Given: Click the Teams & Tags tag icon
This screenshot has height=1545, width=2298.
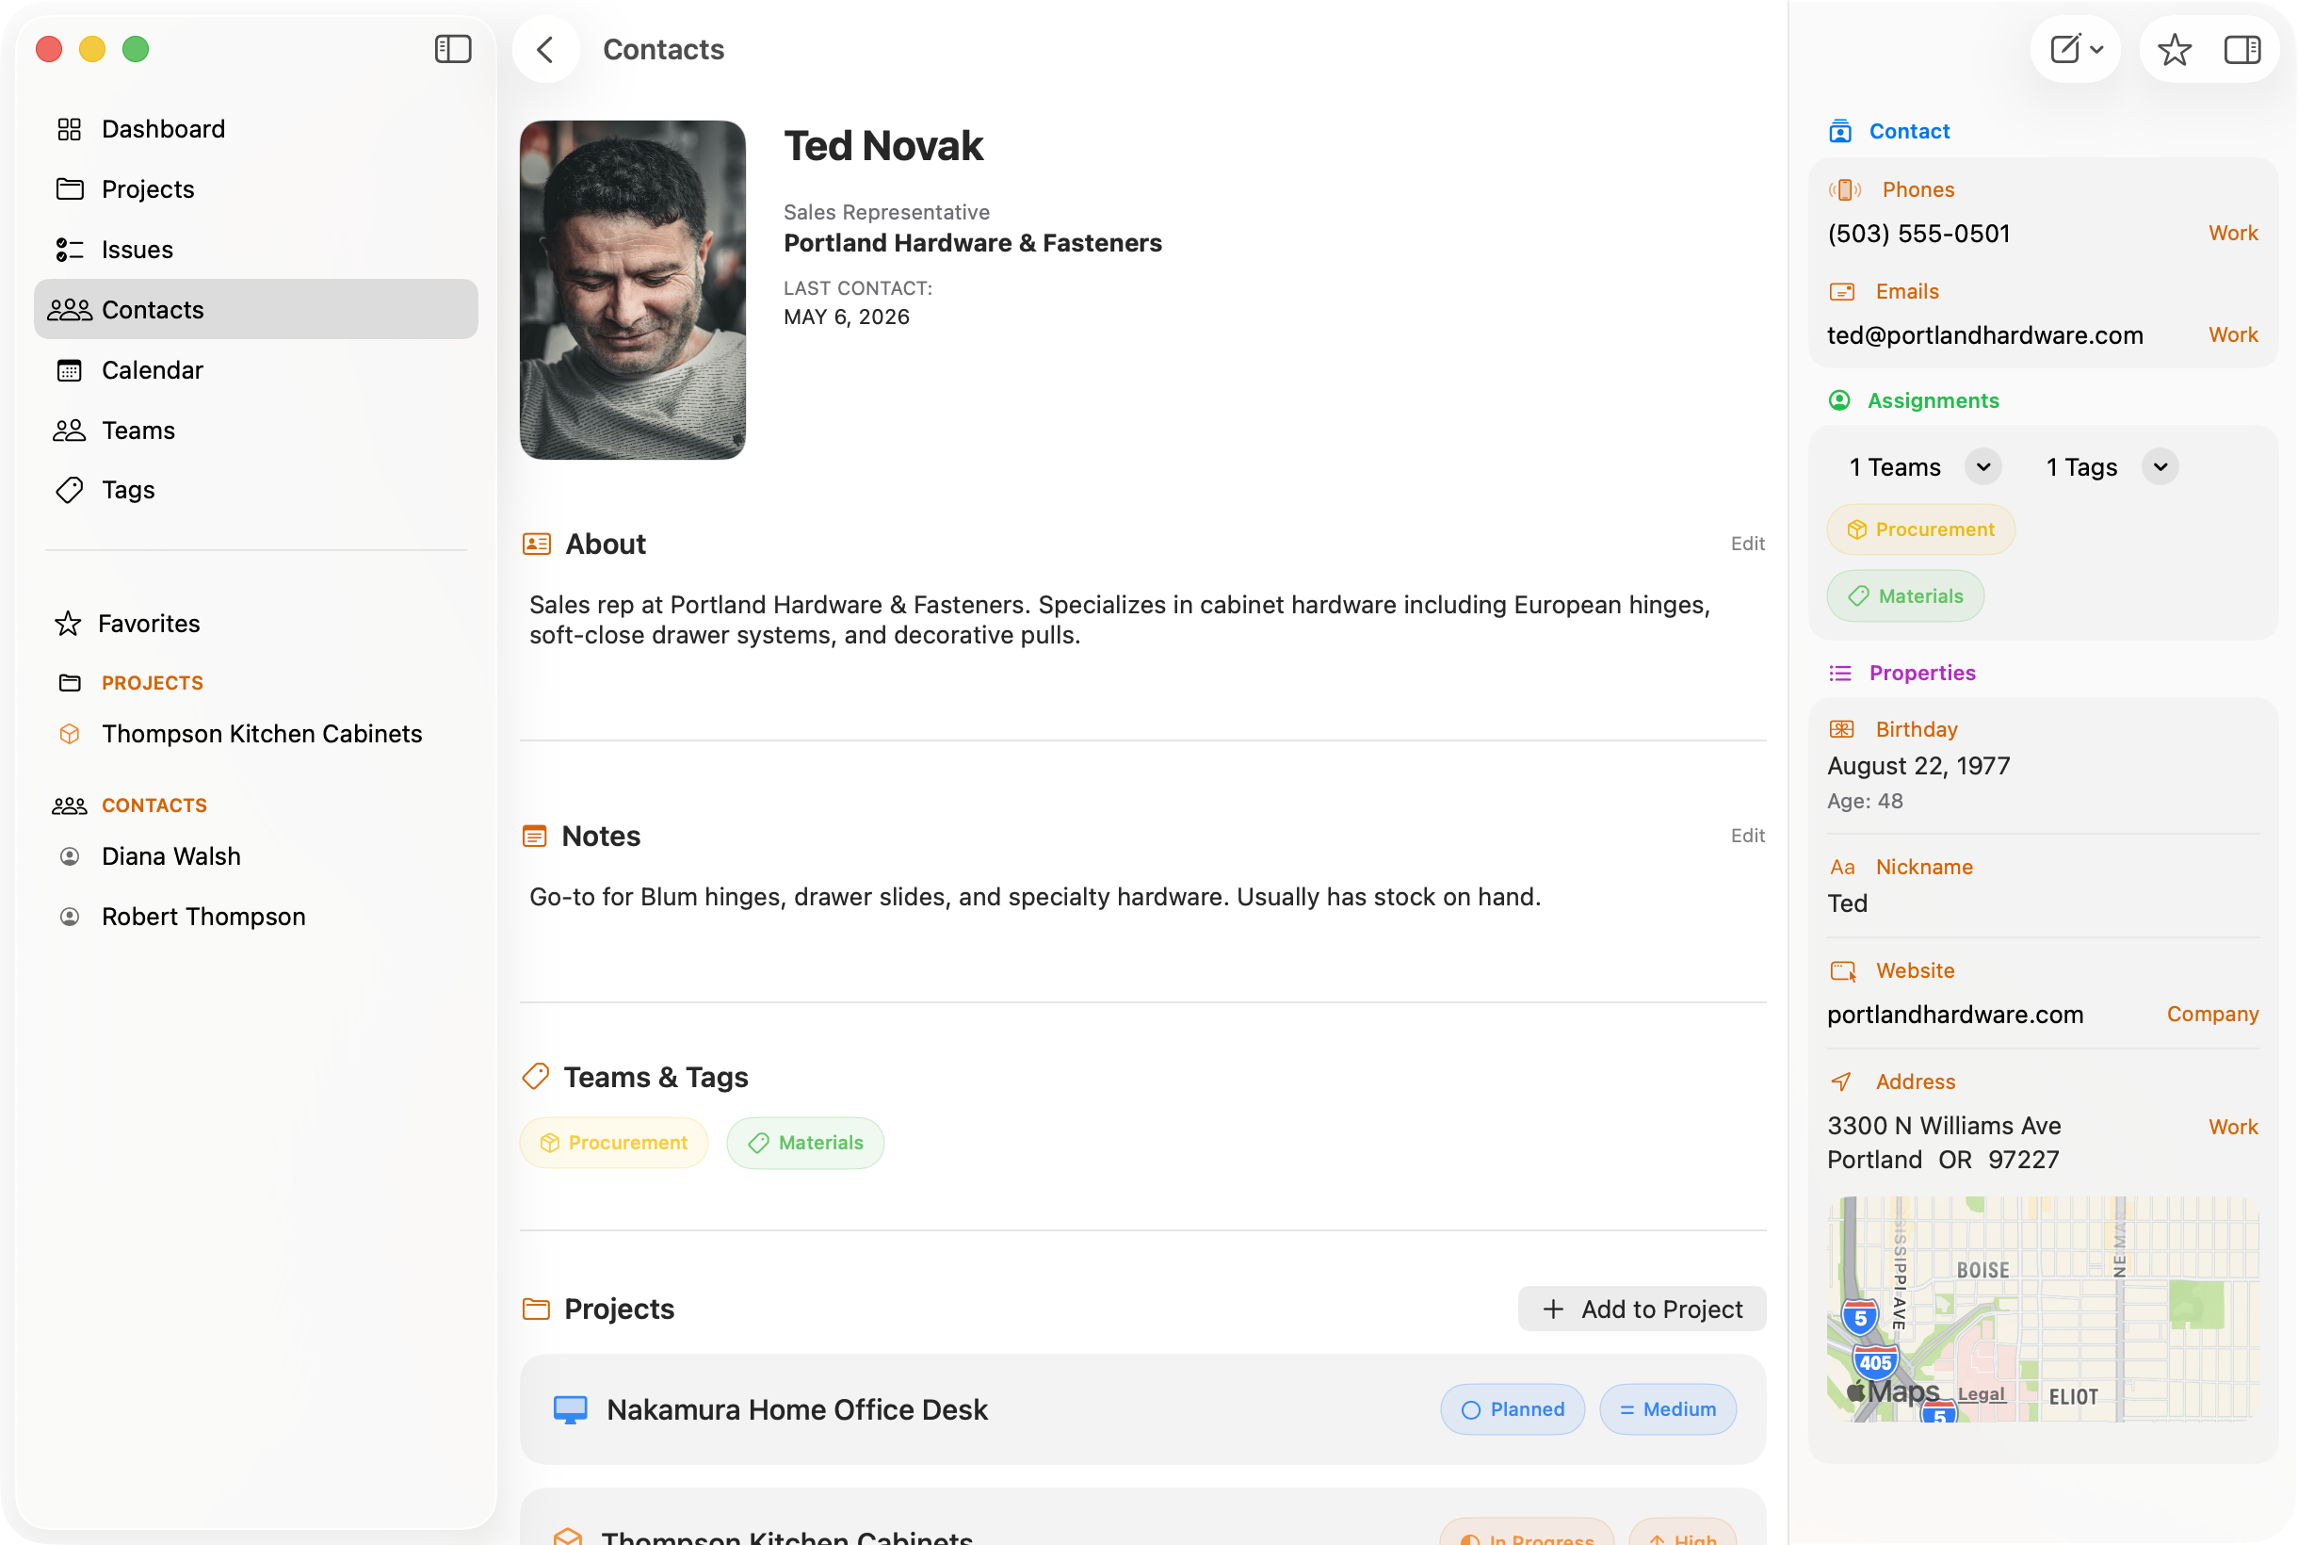Looking at the screenshot, I should point(535,1076).
